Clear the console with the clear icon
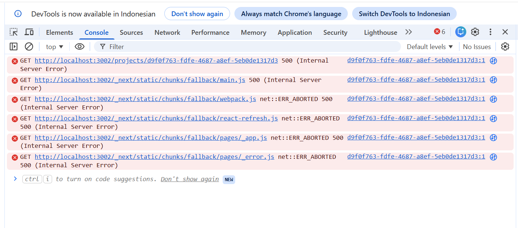 tap(29, 46)
